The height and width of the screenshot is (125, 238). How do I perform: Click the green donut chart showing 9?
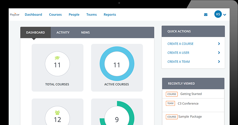pyautogui.click(x=117, y=113)
